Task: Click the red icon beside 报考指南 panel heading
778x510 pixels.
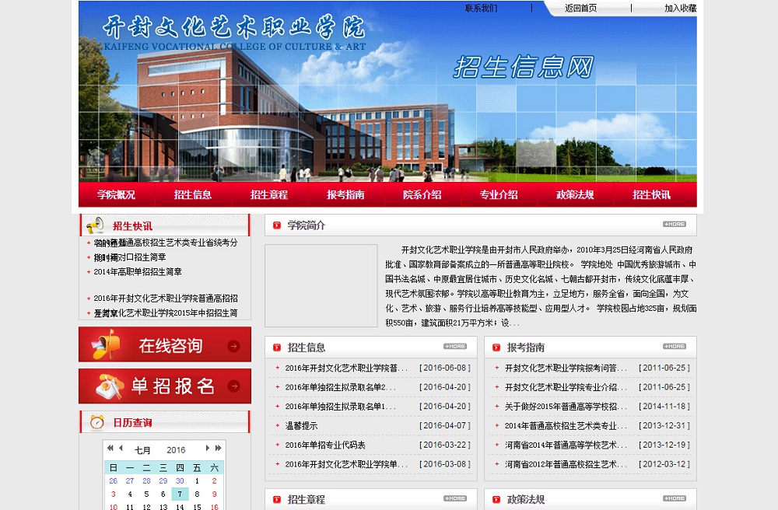Action: (496, 348)
